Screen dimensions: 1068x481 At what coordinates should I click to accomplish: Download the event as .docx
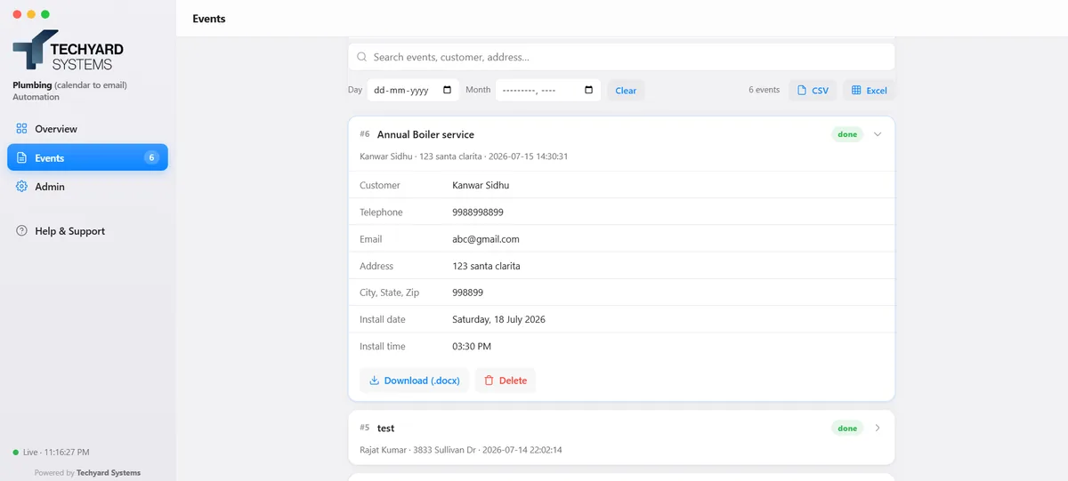[414, 381]
